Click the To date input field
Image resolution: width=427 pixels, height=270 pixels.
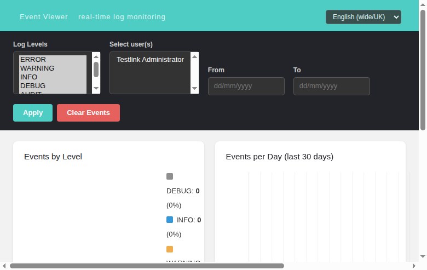coord(331,86)
